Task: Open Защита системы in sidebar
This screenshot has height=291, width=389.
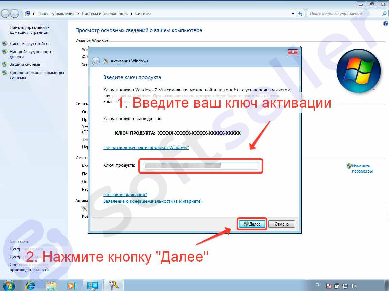Action: tap(25, 64)
